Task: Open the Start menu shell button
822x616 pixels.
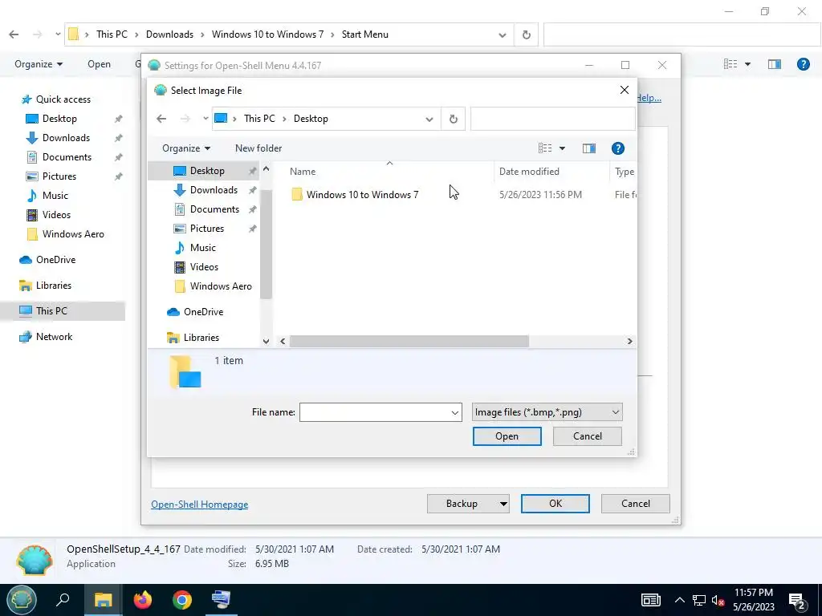Action: click(21, 600)
